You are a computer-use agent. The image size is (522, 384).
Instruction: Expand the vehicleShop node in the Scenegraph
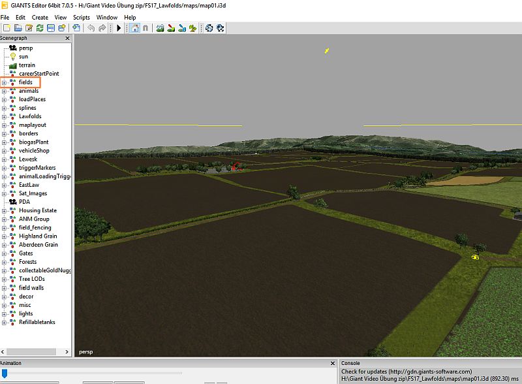pos(4,151)
